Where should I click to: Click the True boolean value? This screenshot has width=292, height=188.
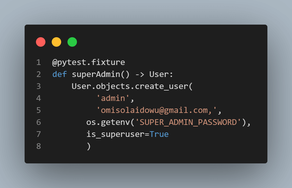point(159,134)
